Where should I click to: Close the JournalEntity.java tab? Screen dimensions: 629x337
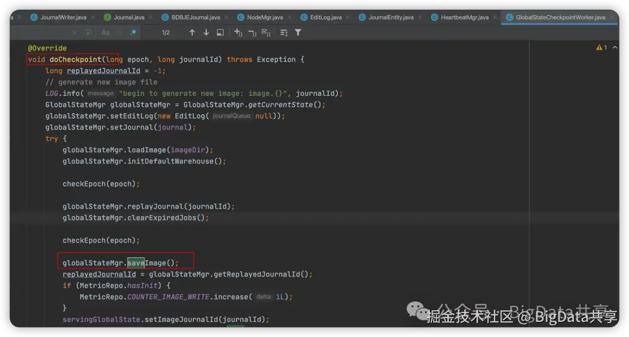pos(420,17)
